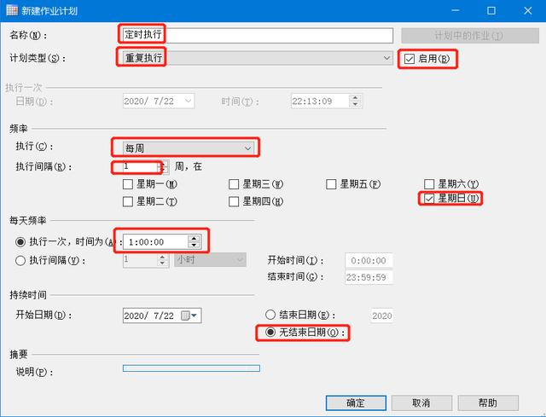Click the end date field showing 2020
Image resolution: width=546 pixels, height=417 pixels.
pyautogui.click(x=382, y=316)
